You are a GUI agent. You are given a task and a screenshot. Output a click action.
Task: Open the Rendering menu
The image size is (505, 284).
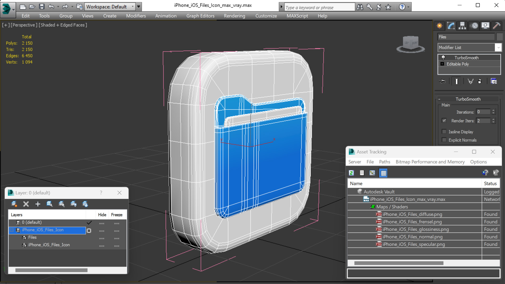(x=234, y=16)
